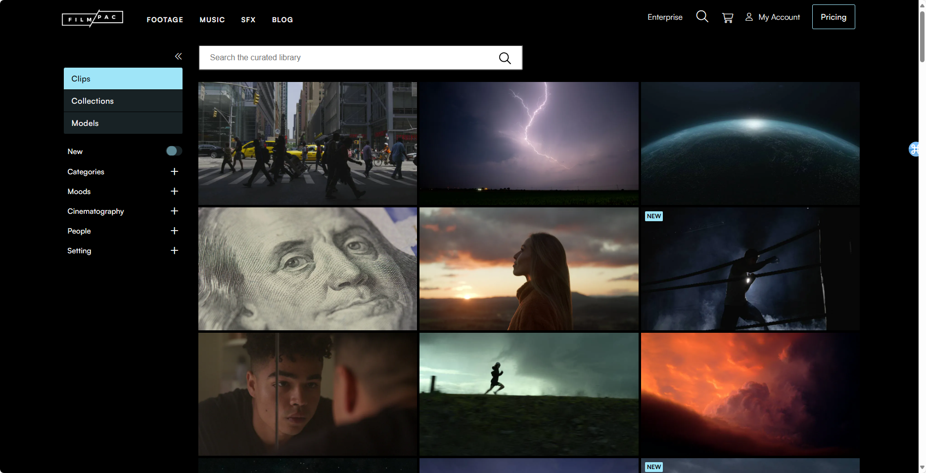Click the blue floating extension icon
Viewport: 926px width, 473px height.
point(914,149)
